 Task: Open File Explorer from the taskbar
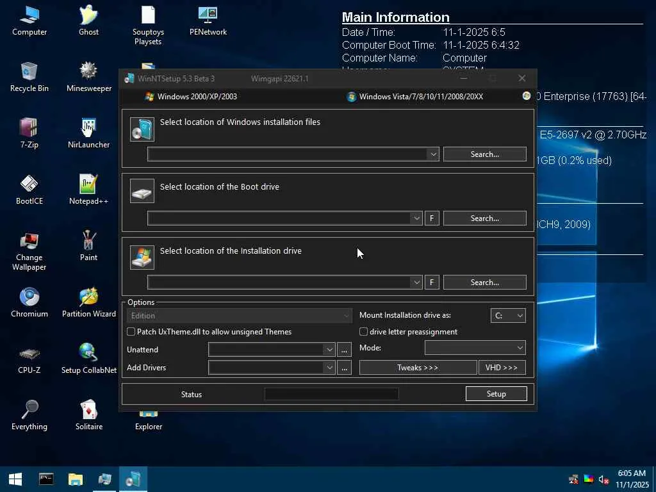pos(76,479)
